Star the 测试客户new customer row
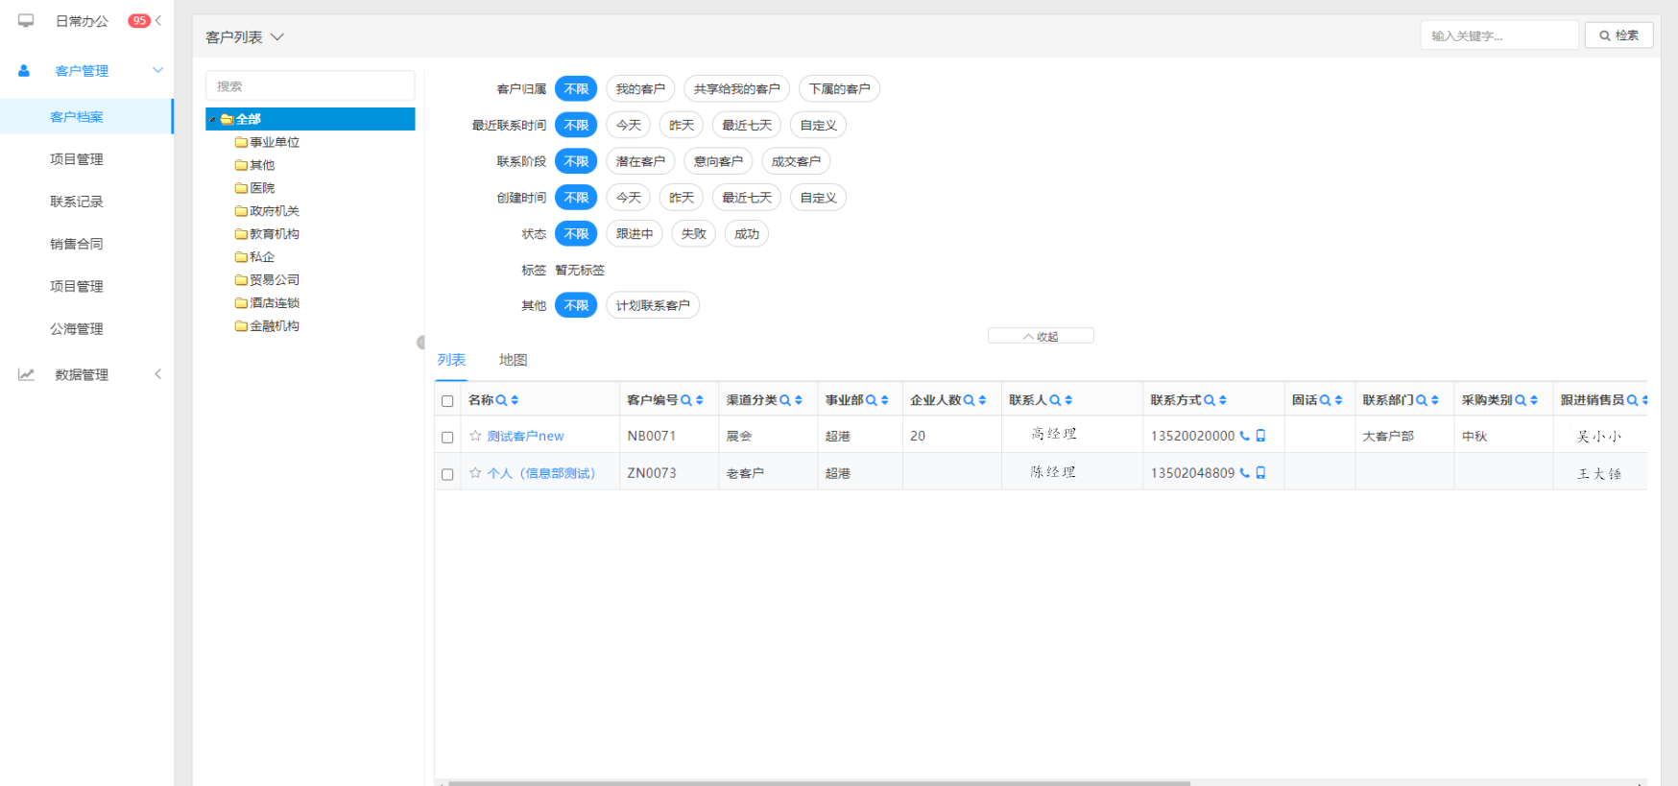This screenshot has width=1678, height=786. click(x=475, y=436)
